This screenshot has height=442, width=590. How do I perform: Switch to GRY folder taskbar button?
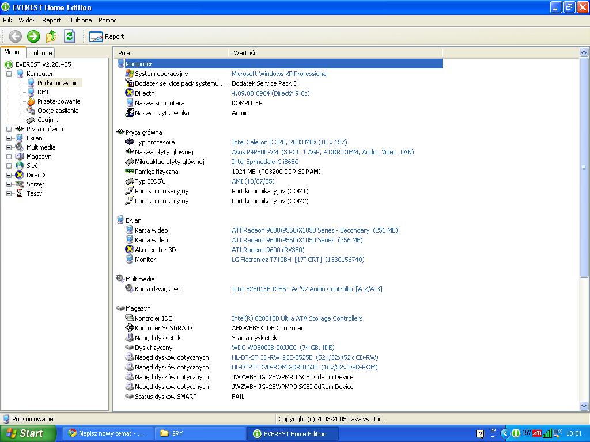coord(200,434)
